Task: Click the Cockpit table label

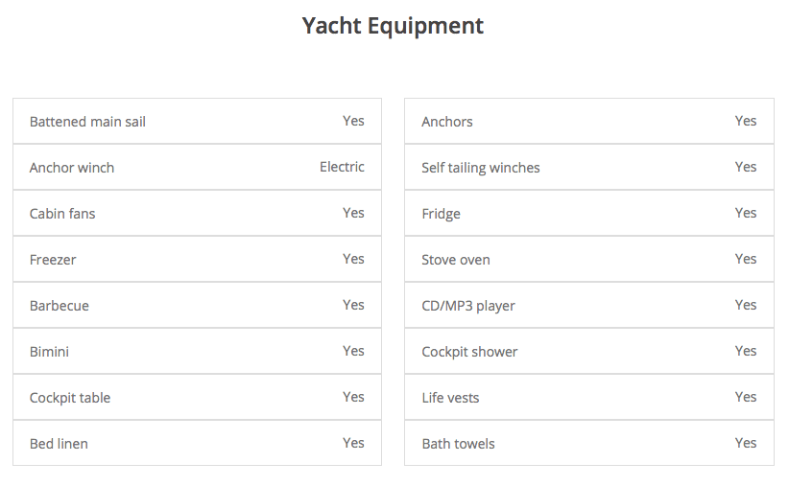Action: point(70,398)
